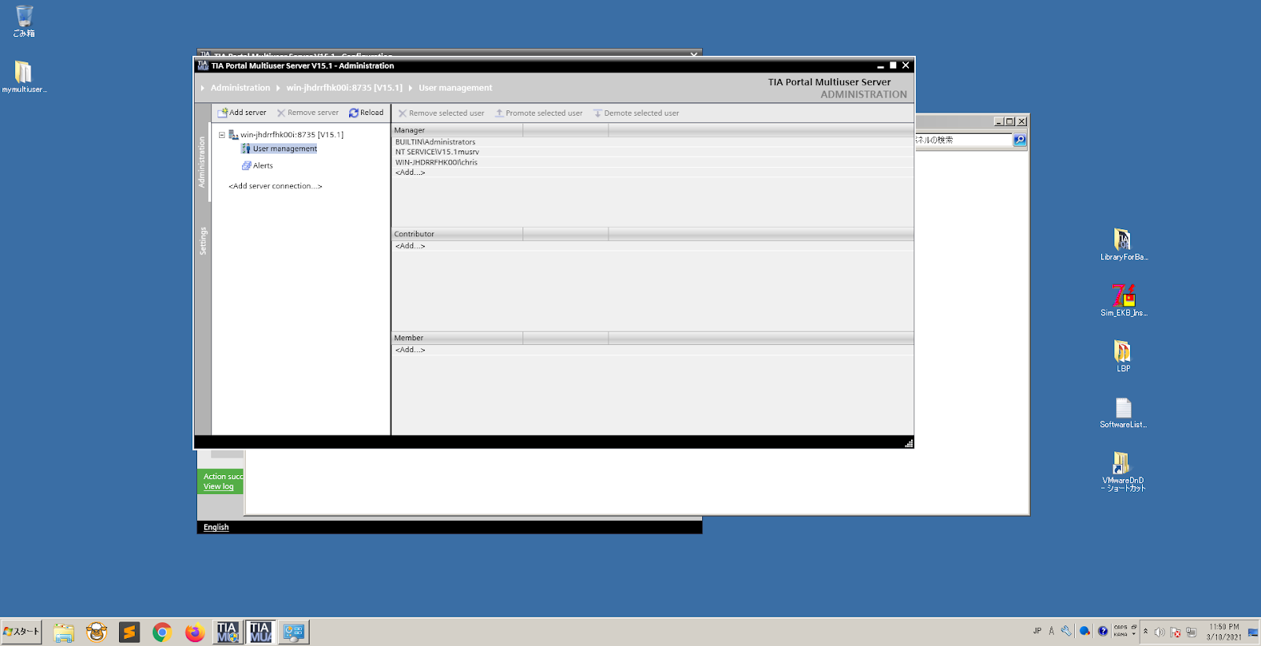Click IME tools wrench icon
Image resolution: width=1261 pixels, height=646 pixels.
(x=1066, y=632)
